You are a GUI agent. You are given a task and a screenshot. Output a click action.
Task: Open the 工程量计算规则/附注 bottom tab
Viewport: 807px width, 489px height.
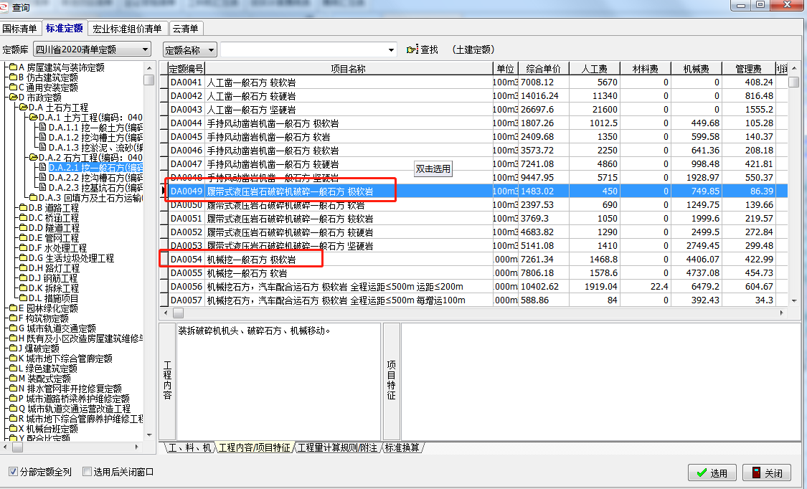[x=338, y=447]
